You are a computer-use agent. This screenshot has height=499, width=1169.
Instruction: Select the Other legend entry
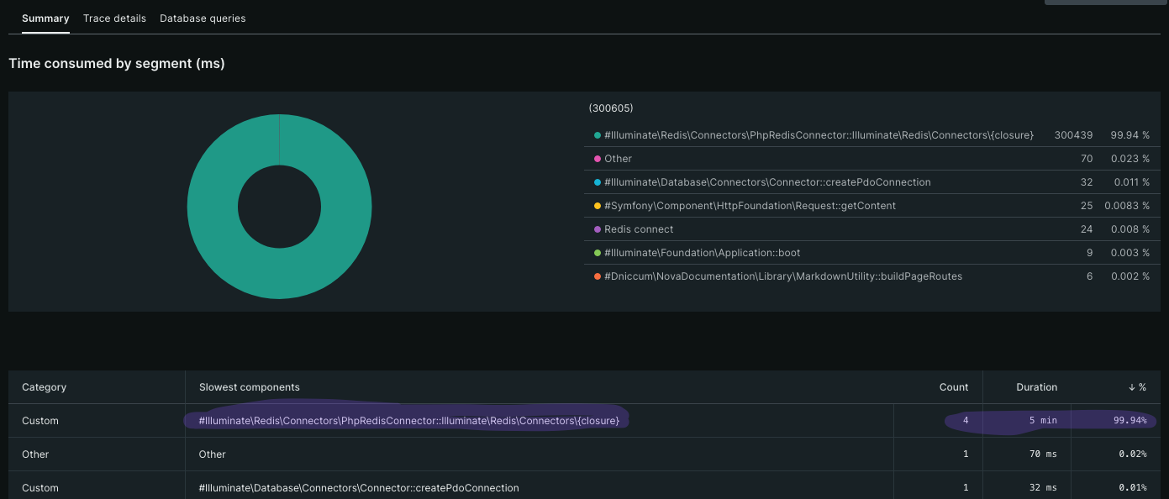(x=618, y=159)
